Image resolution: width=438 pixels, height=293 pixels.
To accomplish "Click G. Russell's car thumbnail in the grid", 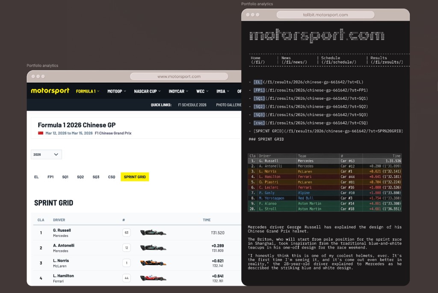I will (x=153, y=232).
